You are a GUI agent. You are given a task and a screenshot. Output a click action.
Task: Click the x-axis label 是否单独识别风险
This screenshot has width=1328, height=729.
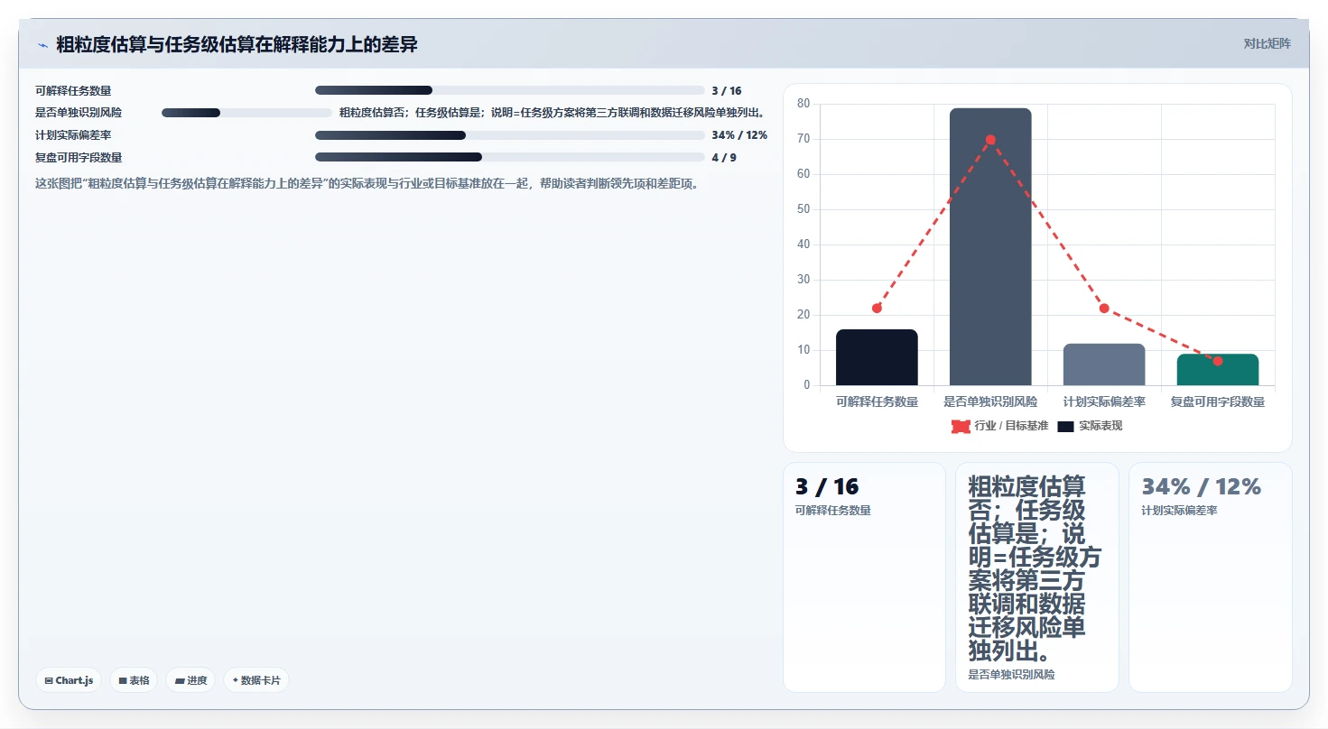[990, 402]
